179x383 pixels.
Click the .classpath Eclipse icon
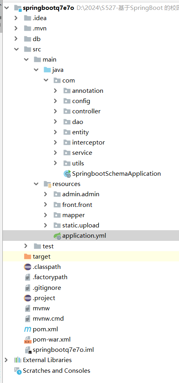[x=28, y=267]
